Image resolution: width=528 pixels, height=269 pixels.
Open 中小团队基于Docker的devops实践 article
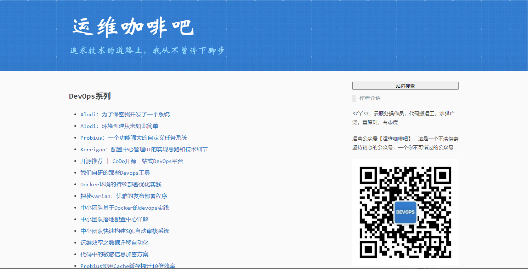[124, 208]
